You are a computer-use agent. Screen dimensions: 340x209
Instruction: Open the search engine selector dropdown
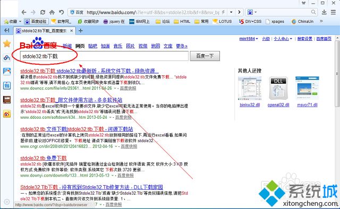pyautogui.click(x=252, y=12)
